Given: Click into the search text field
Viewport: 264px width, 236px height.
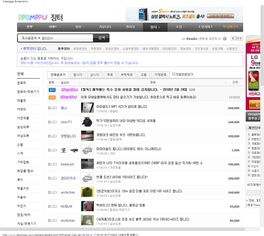Looking at the screenshot, I should point(67,38).
